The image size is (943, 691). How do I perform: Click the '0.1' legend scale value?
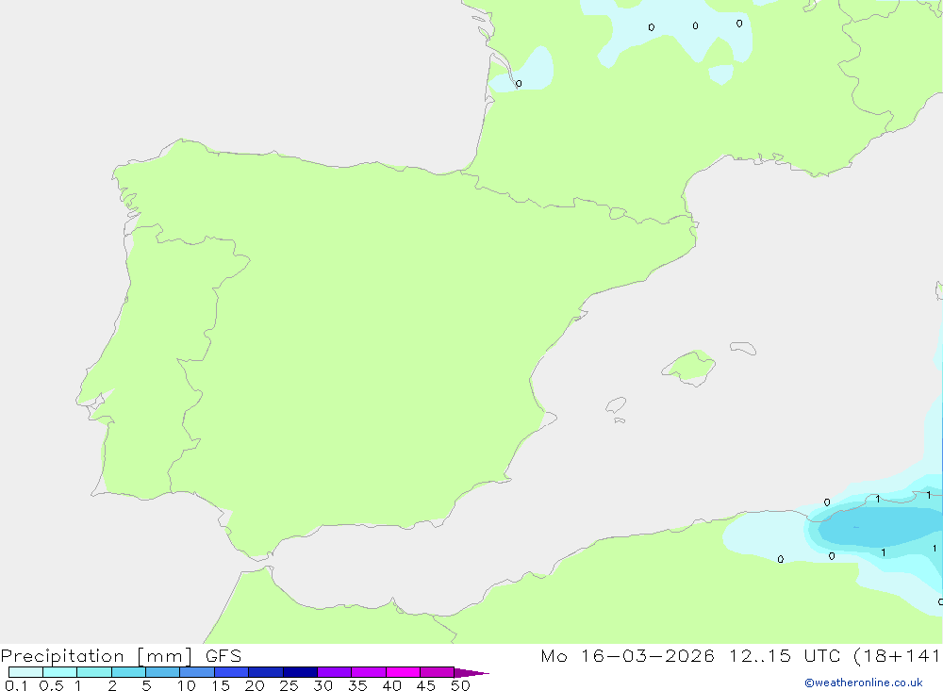[x=16, y=685]
